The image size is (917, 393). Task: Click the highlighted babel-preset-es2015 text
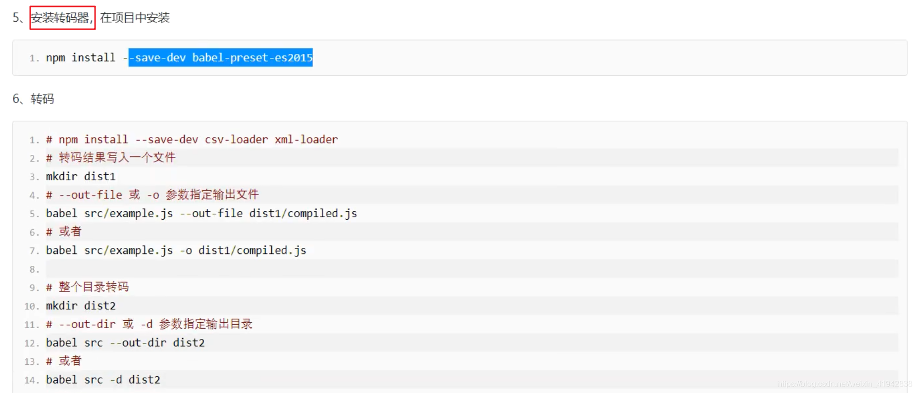[x=253, y=57]
